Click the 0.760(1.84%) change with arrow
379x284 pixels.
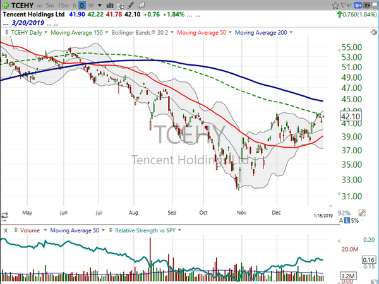[357, 15]
